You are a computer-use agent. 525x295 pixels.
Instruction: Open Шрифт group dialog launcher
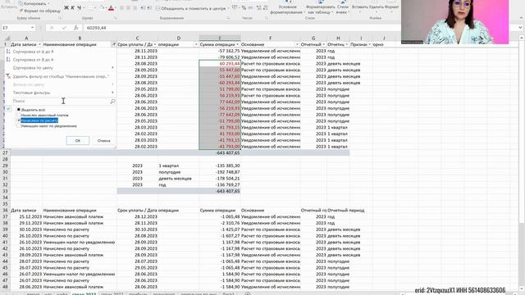115,18
